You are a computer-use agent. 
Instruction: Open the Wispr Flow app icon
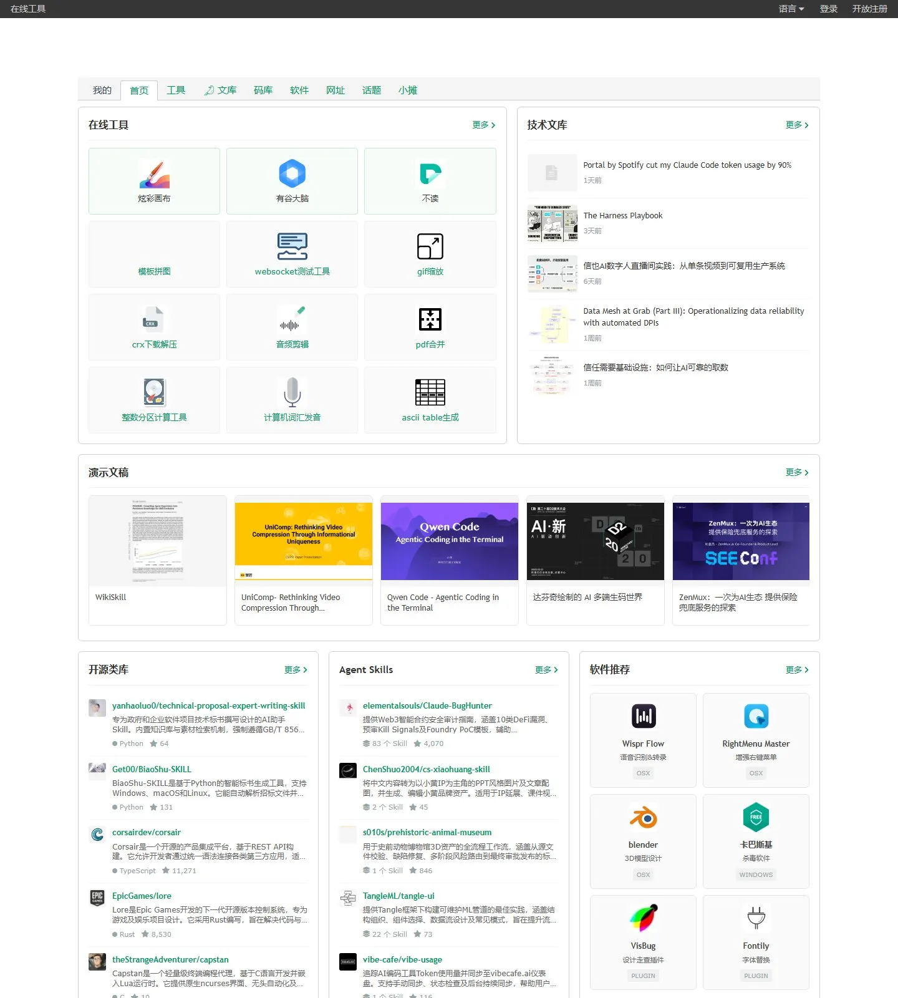[x=643, y=716]
